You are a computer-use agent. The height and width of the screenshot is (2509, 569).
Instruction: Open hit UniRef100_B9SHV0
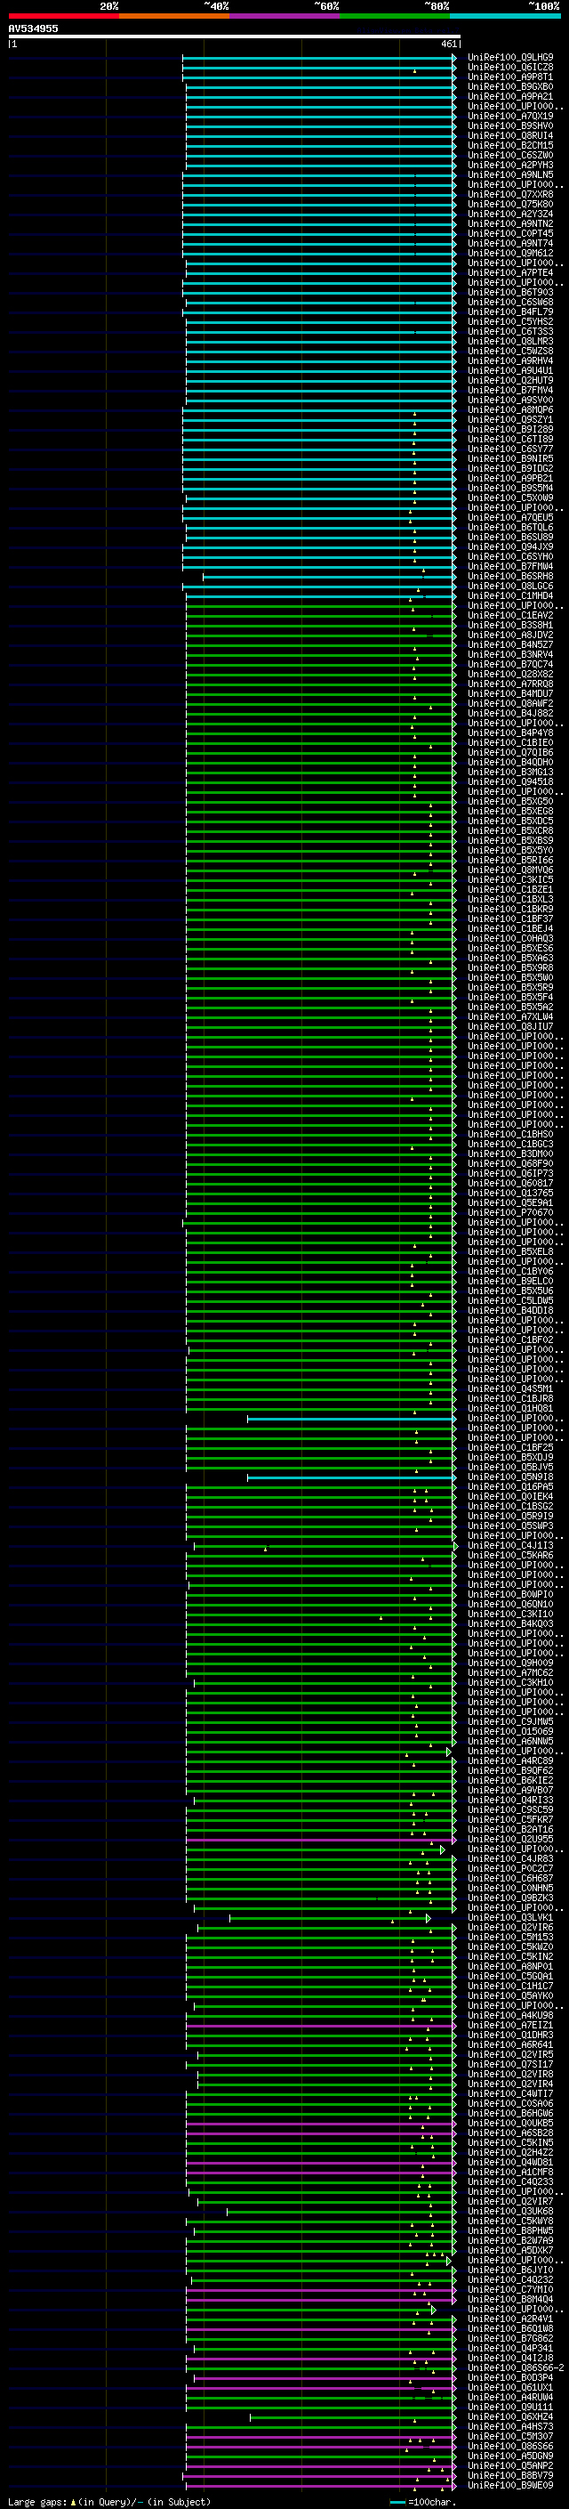(510, 125)
